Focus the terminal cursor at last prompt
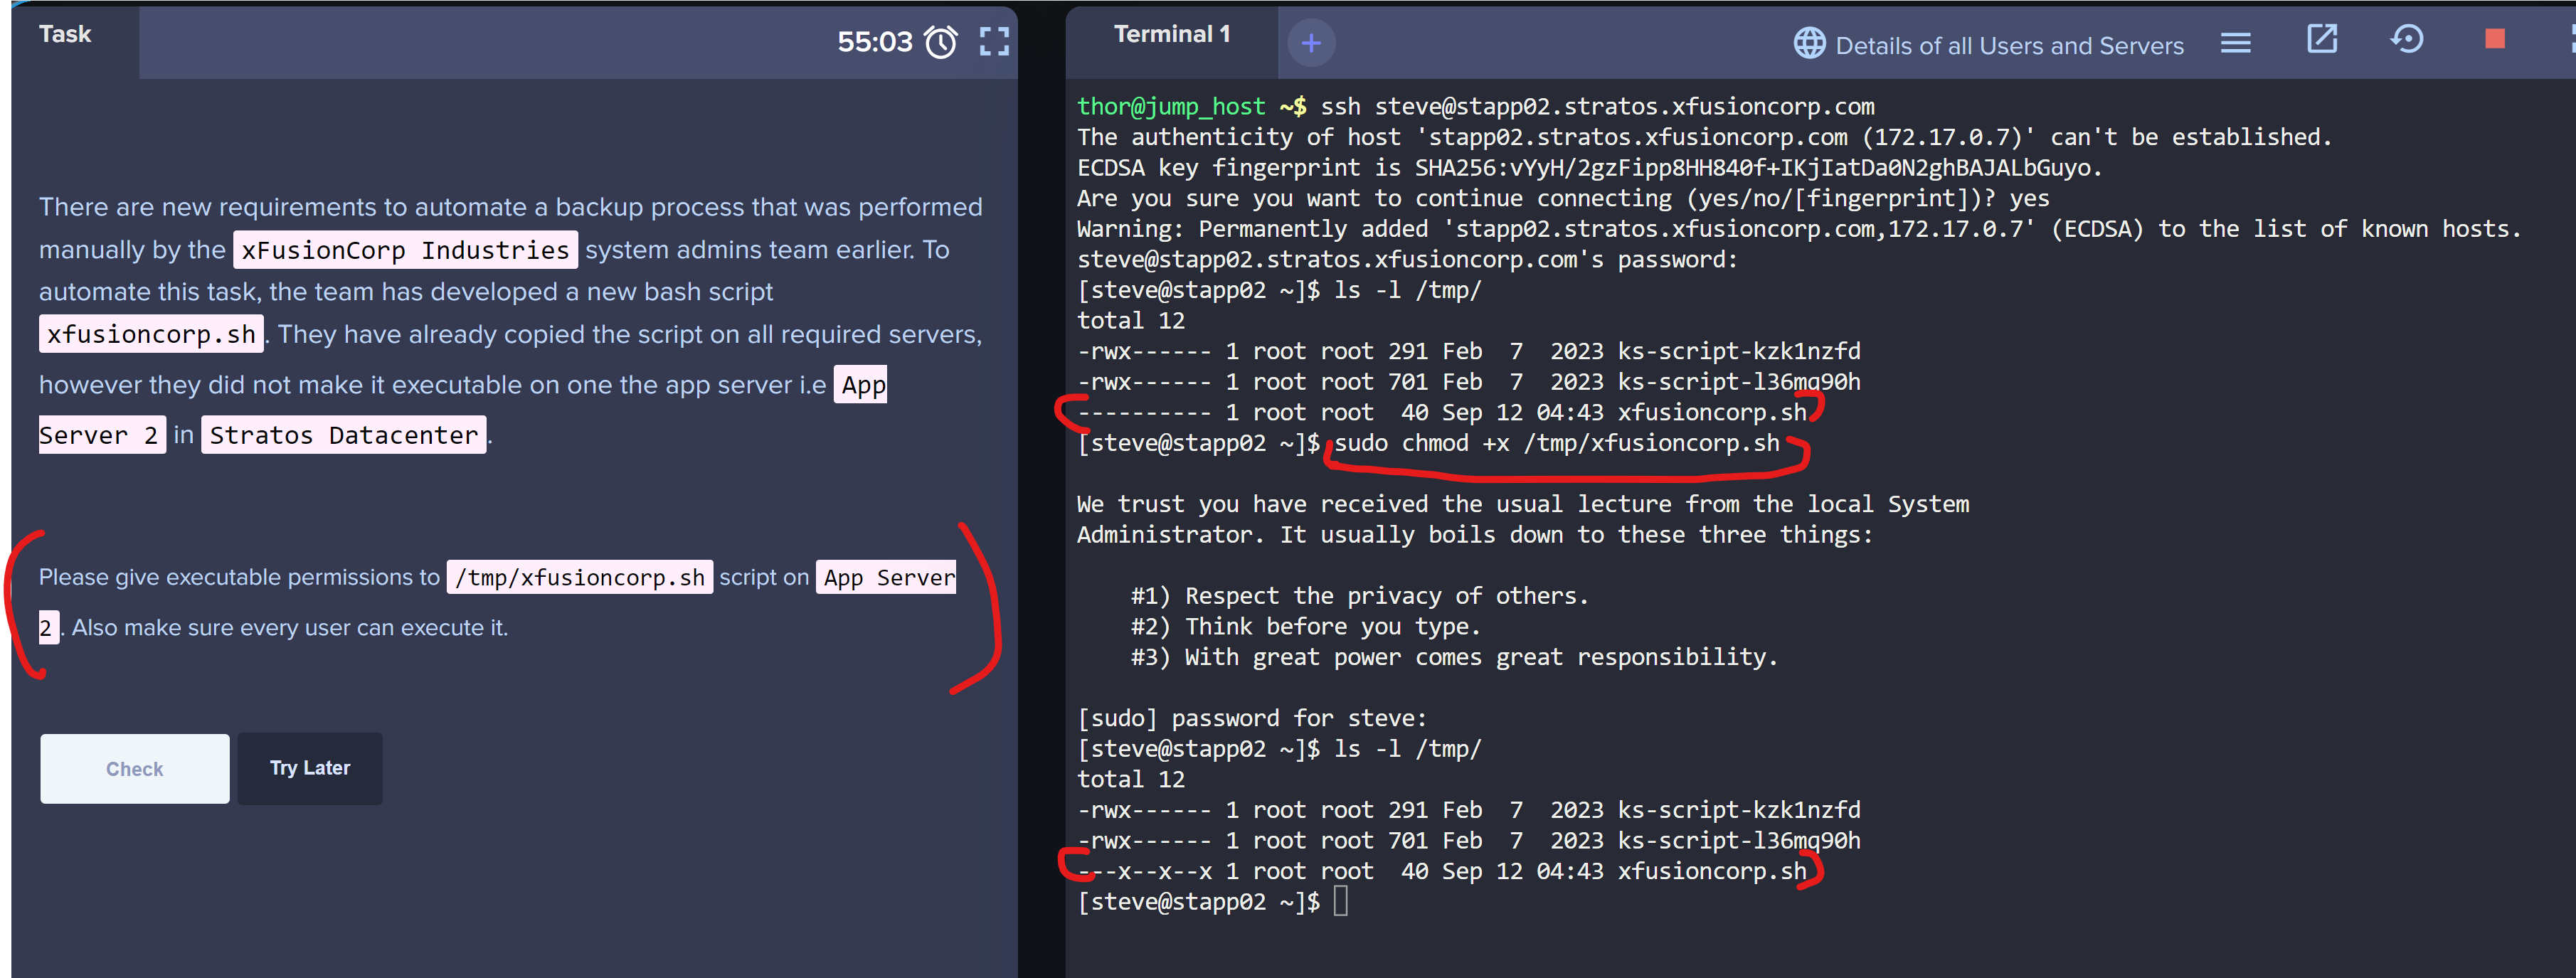2576x978 pixels. point(1340,902)
